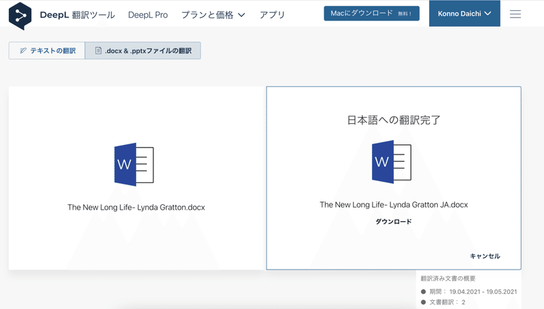Click the 日本語への翻訳完了 heading
The width and height of the screenshot is (544, 309).
[x=394, y=120]
